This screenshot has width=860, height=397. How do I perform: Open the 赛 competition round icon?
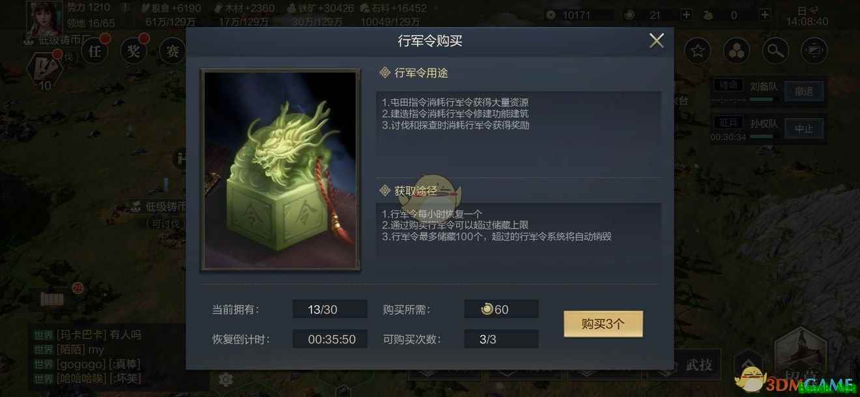173,51
